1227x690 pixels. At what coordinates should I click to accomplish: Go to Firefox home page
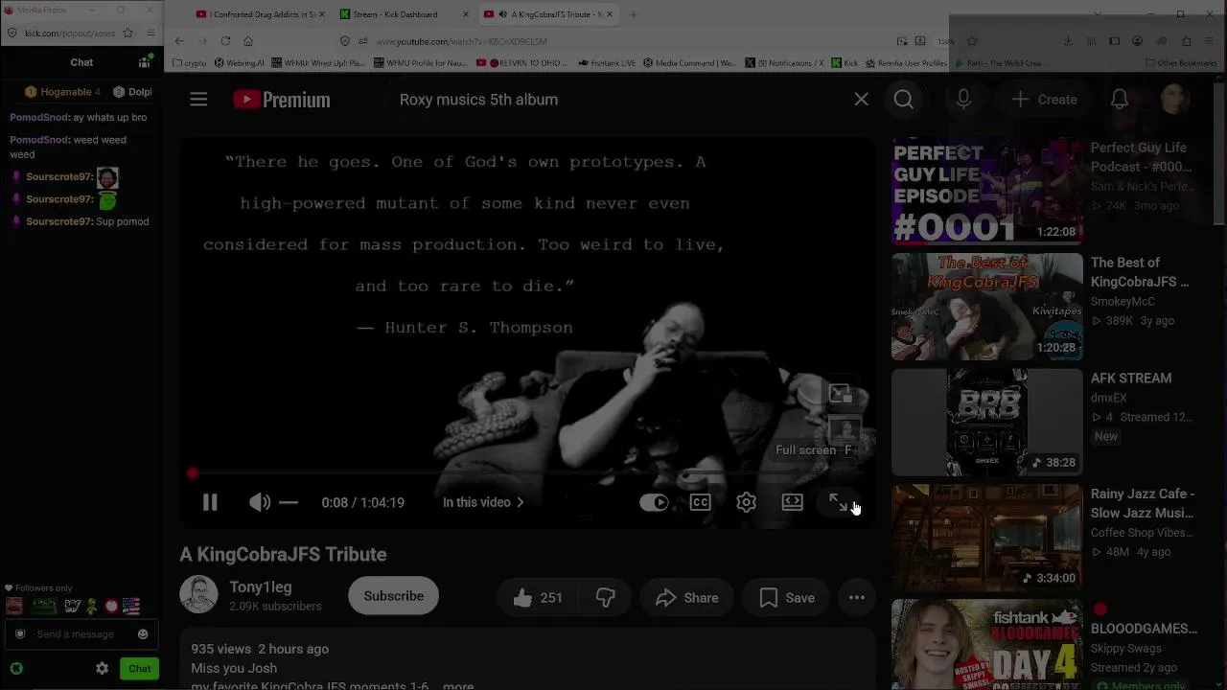tap(248, 41)
